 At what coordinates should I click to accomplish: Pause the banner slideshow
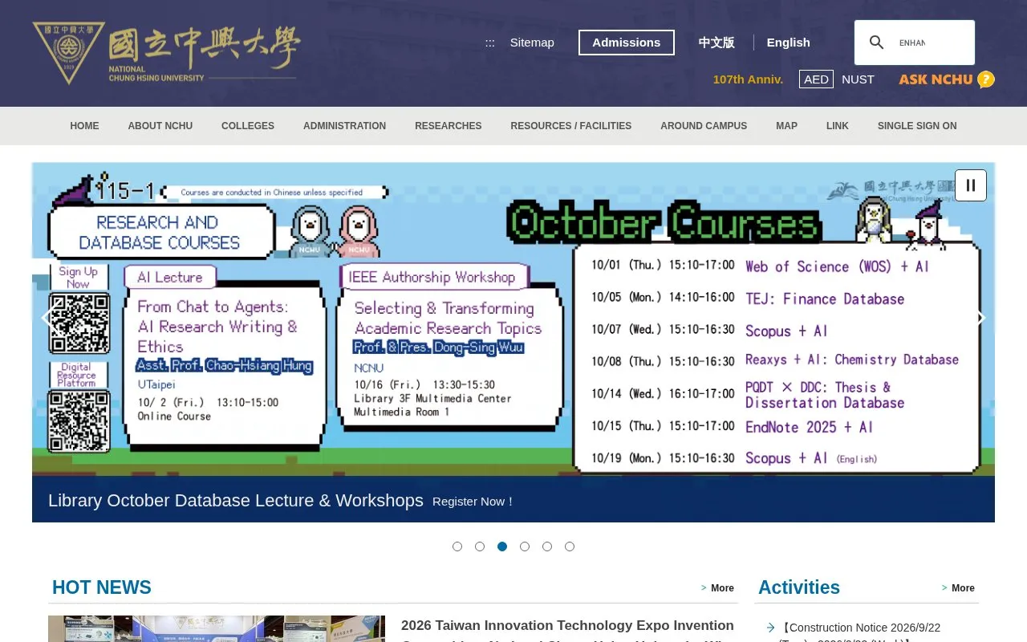tap(971, 185)
